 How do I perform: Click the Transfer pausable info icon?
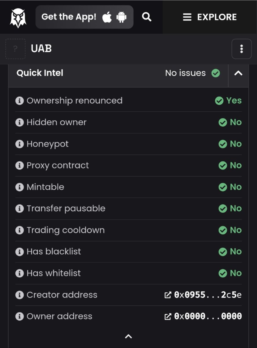[19, 209]
